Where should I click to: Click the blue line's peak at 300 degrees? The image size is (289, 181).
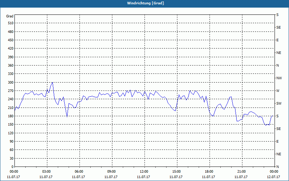tap(52, 83)
